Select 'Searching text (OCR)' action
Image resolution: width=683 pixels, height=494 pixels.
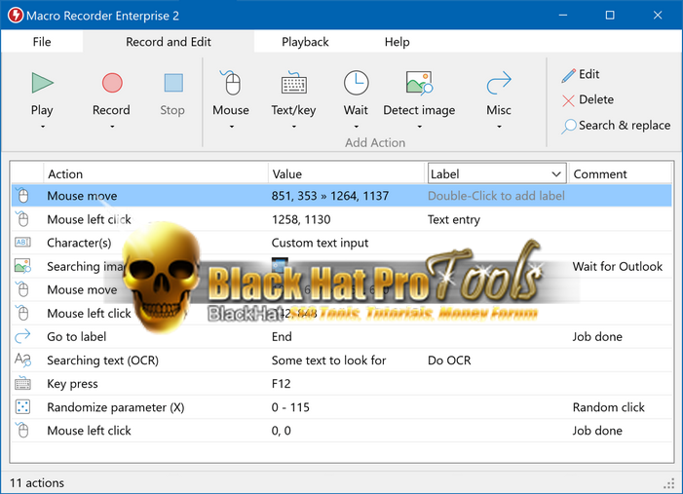tap(103, 361)
